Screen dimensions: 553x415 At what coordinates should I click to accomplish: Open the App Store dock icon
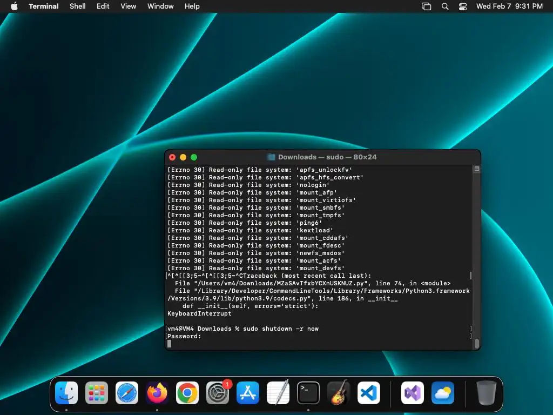point(247,393)
